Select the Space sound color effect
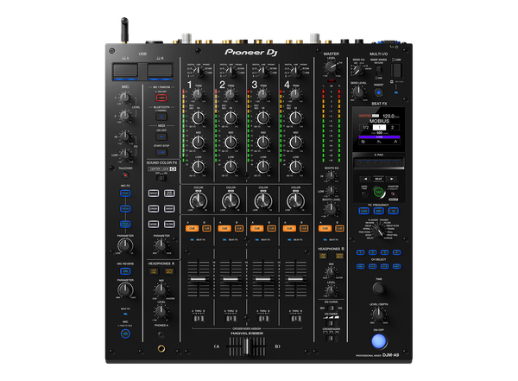The height and width of the screenshot is (381, 518). click(x=154, y=194)
